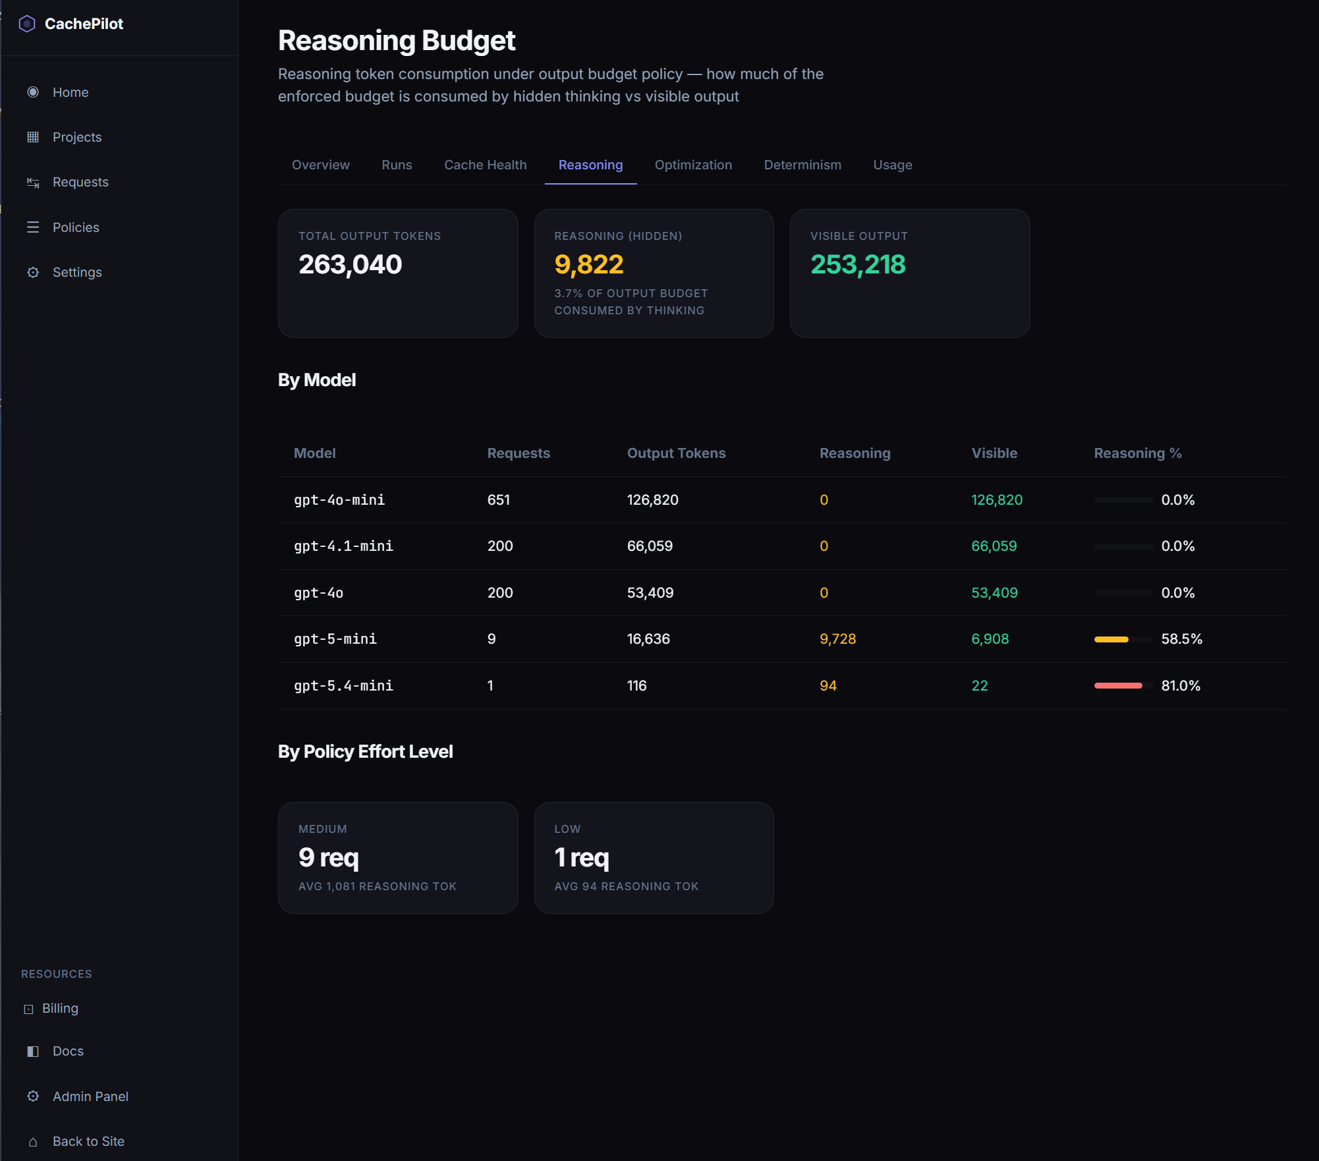This screenshot has width=1319, height=1161.
Task: Go to the Optimization tab
Action: (693, 165)
